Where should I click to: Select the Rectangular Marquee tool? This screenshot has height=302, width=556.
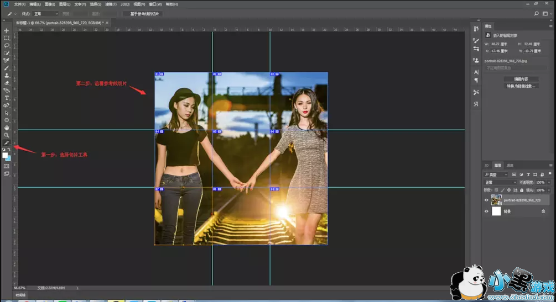pos(7,38)
